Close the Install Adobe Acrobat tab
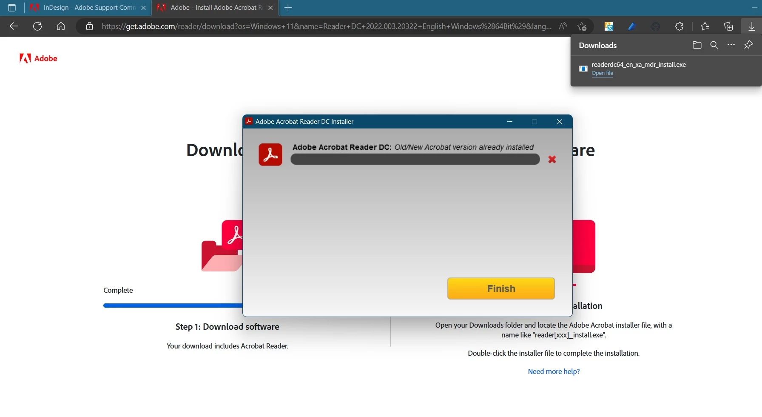The width and height of the screenshot is (762, 417). (270, 8)
